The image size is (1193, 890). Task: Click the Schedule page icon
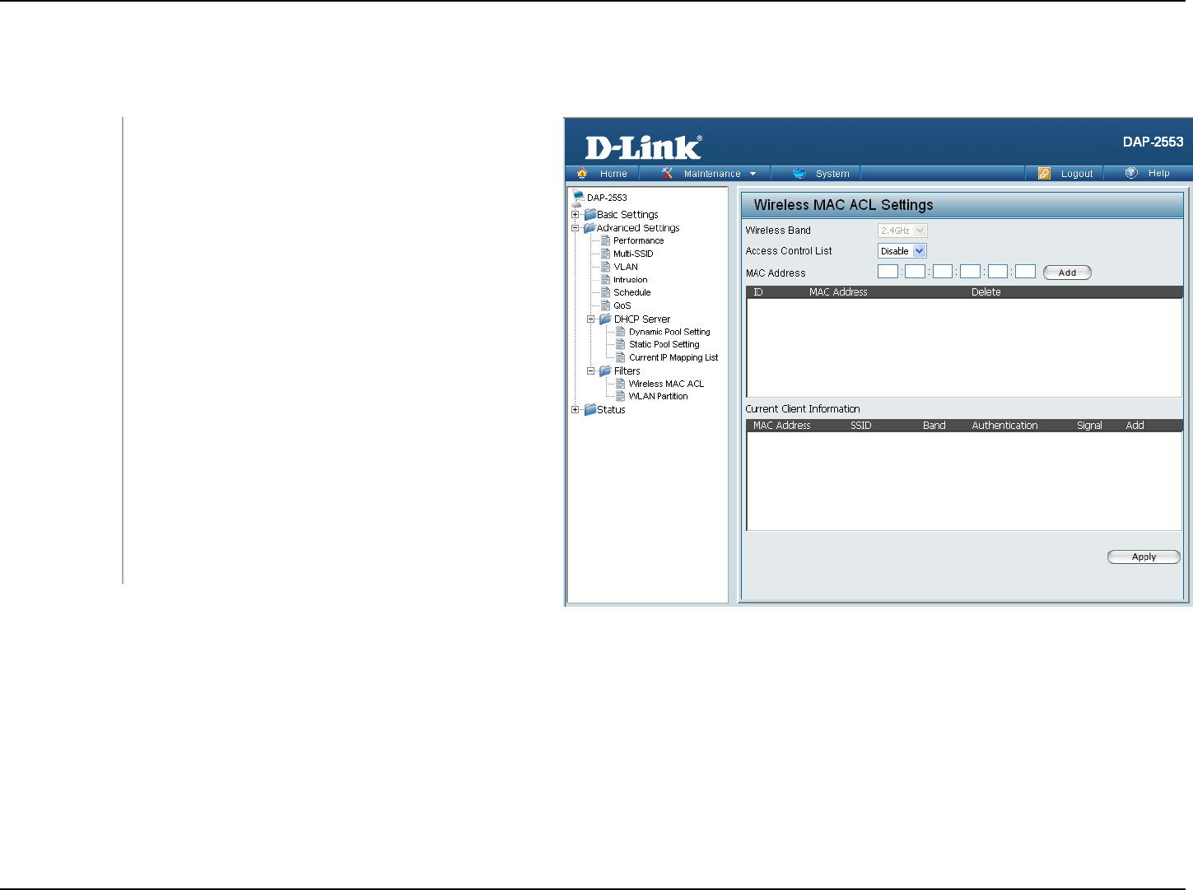[x=606, y=292]
